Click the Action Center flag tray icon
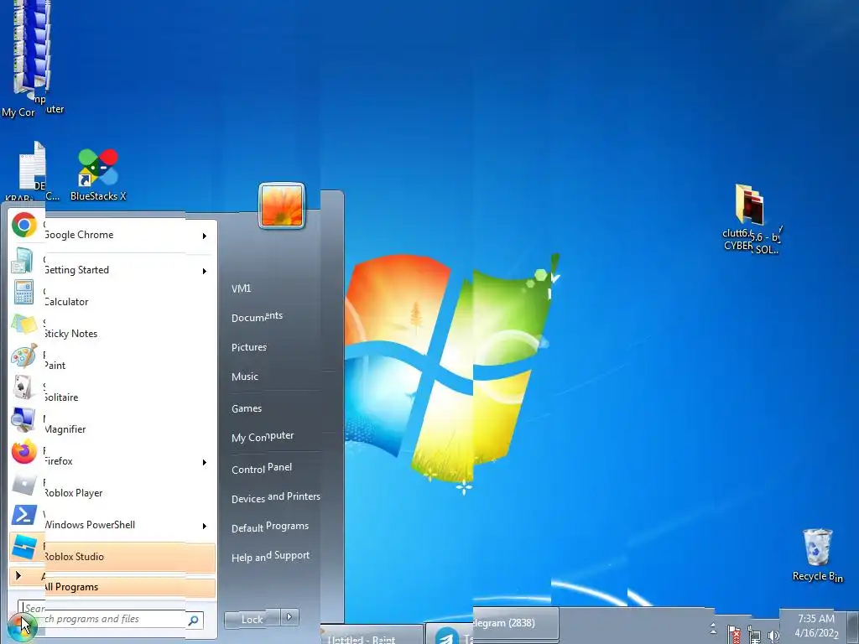The width and height of the screenshot is (859, 644). 734,635
